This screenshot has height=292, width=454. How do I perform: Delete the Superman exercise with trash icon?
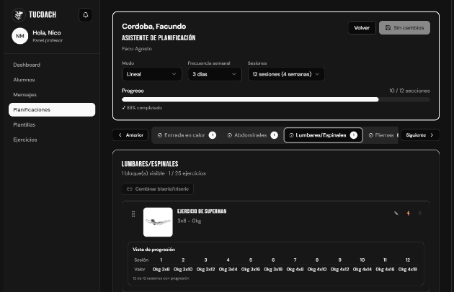[x=419, y=214]
